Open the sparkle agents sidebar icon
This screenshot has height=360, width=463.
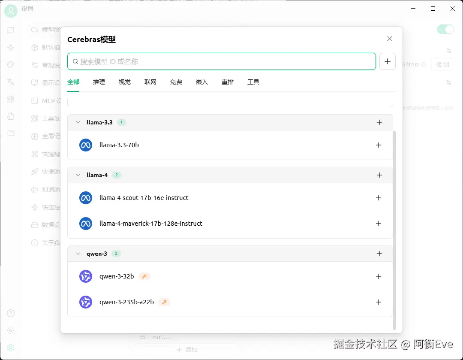click(x=11, y=48)
